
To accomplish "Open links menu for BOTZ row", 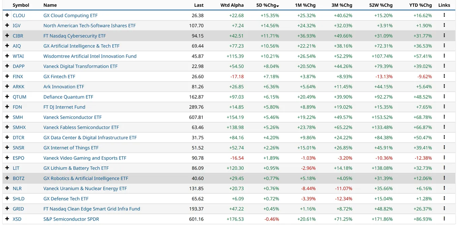I will pyautogui.click(x=444, y=178).
